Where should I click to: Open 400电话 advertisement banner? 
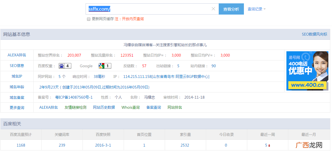[307, 71]
